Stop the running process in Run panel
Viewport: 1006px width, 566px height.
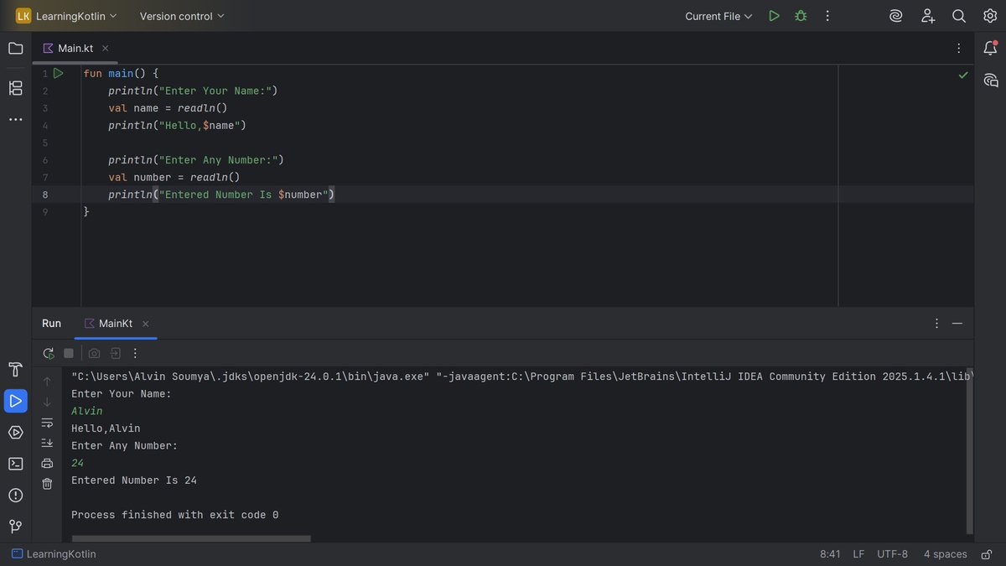pyautogui.click(x=69, y=354)
